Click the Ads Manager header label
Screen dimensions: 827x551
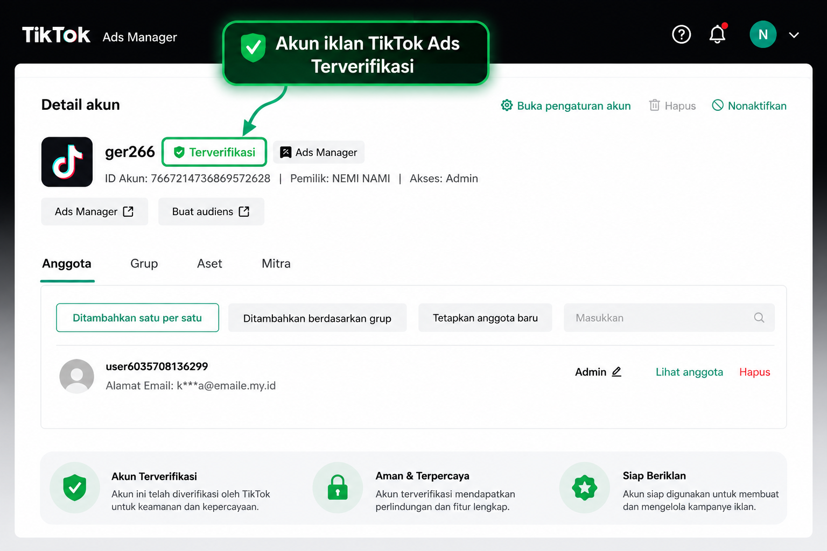click(x=140, y=37)
